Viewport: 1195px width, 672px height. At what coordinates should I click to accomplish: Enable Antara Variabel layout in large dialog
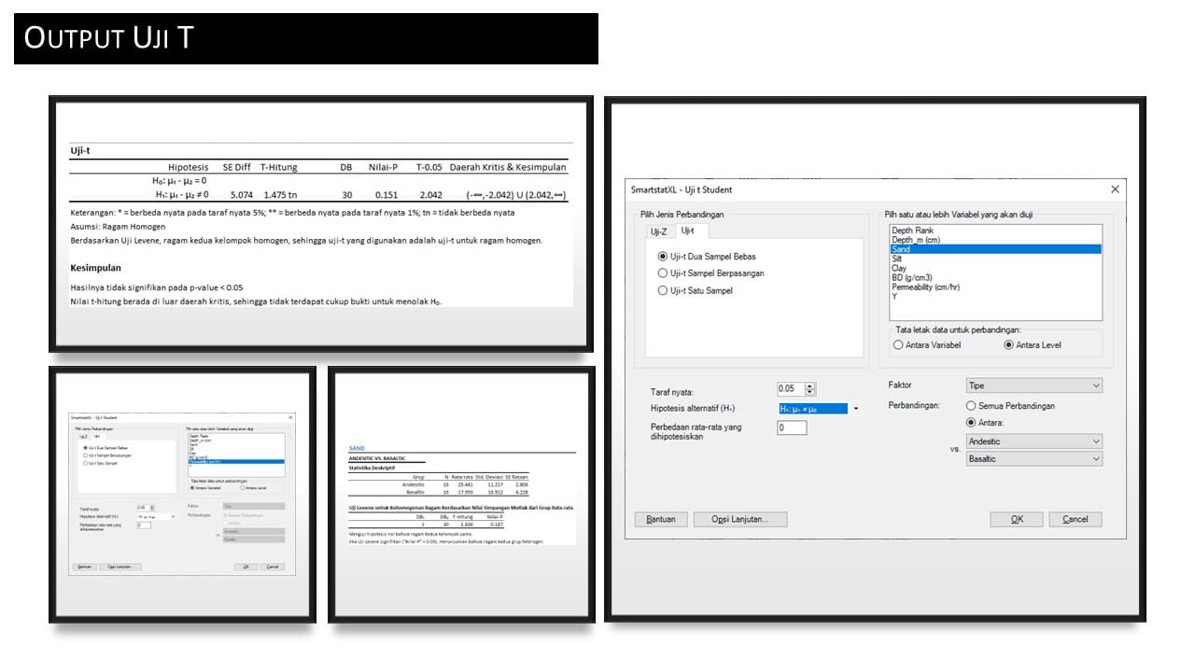tap(898, 345)
